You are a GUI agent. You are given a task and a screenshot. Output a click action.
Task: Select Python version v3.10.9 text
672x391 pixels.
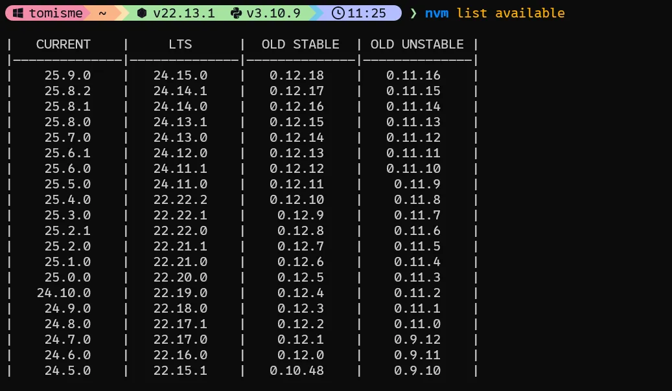click(273, 14)
